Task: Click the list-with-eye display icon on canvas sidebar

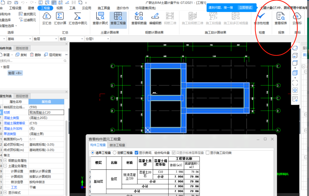Action: (x=295, y=99)
